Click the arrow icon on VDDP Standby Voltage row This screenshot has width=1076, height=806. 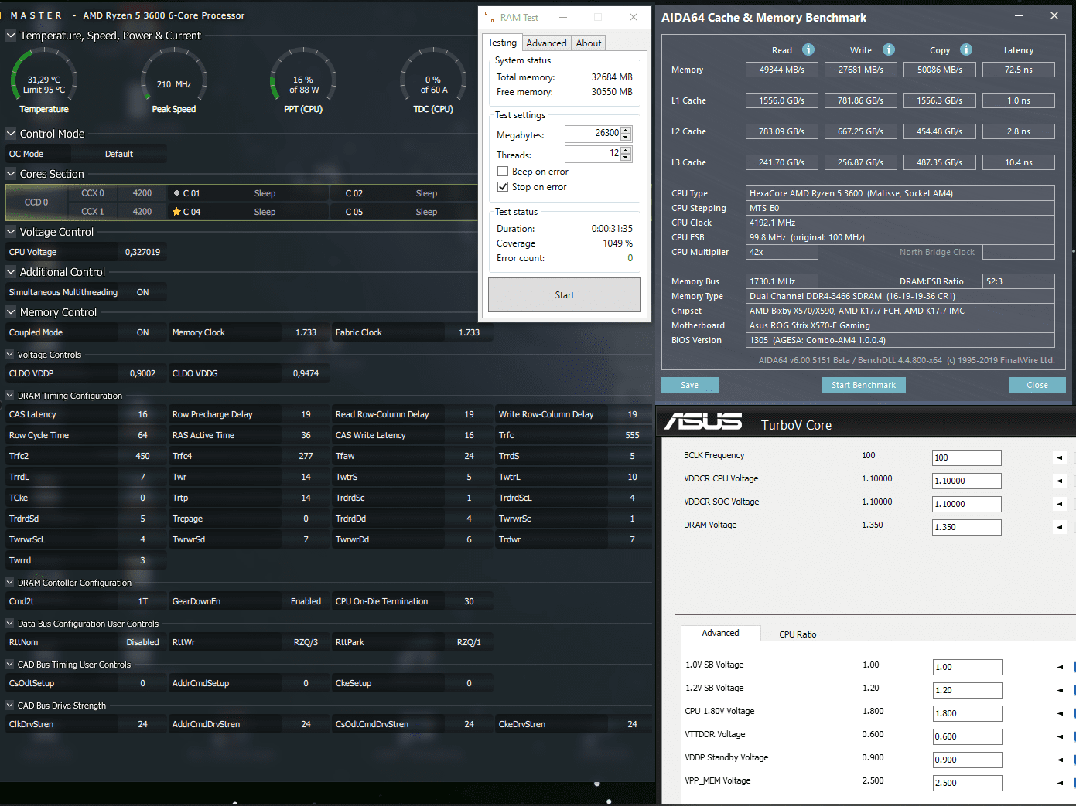[x=1060, y=760]
